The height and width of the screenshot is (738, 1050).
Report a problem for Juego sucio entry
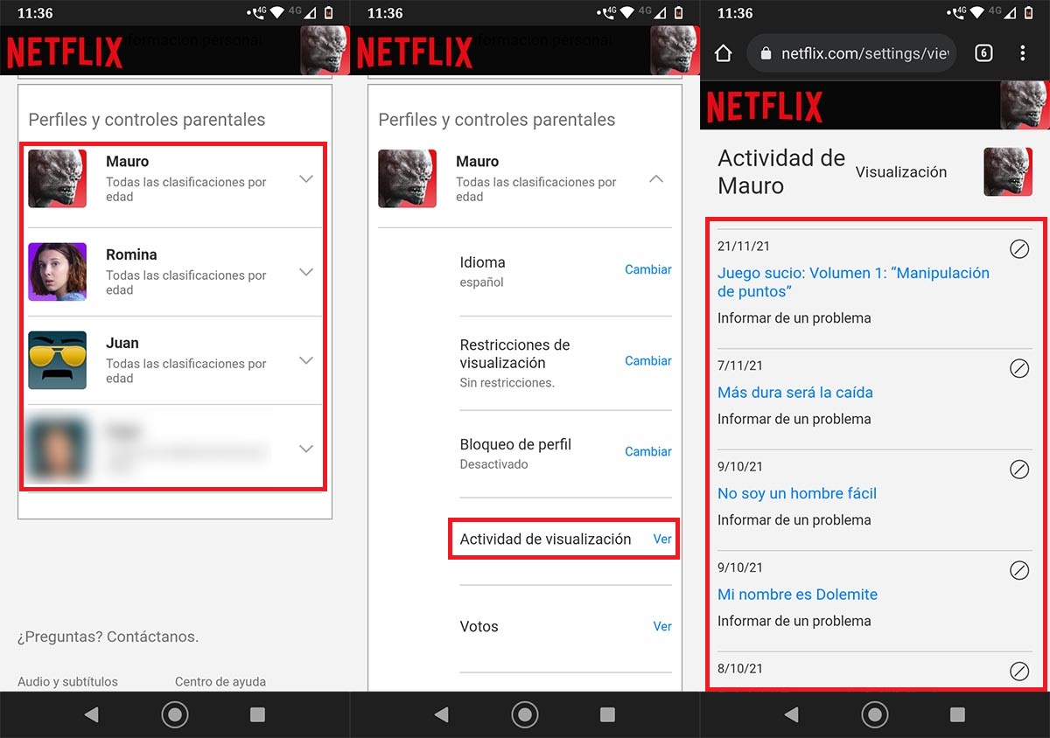[x=794, y=318]
